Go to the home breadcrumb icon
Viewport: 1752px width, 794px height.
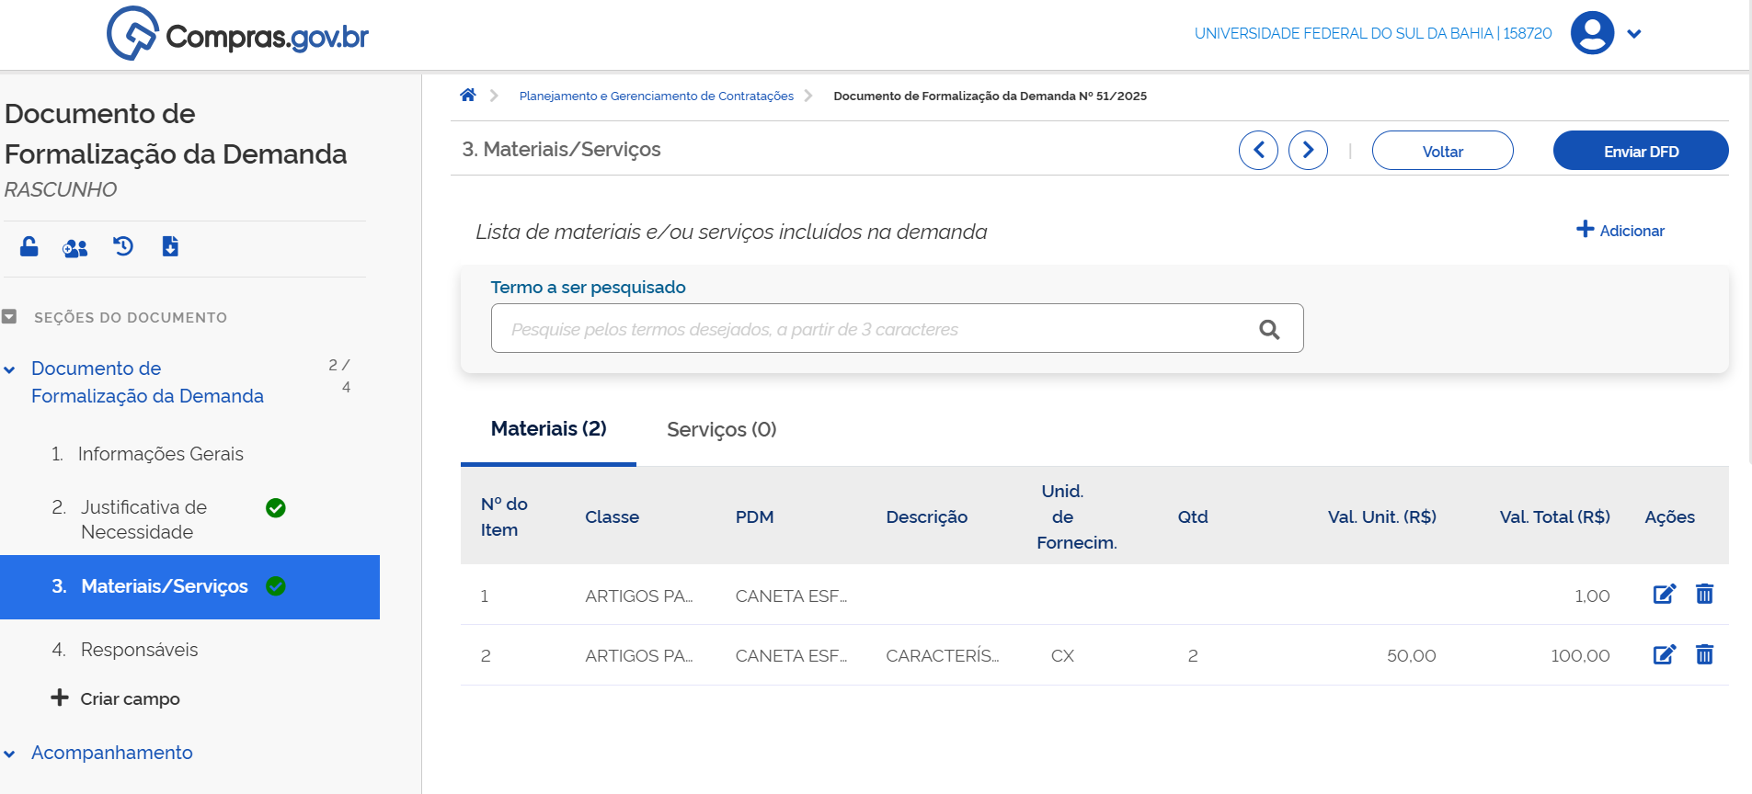tap(468, 96)
